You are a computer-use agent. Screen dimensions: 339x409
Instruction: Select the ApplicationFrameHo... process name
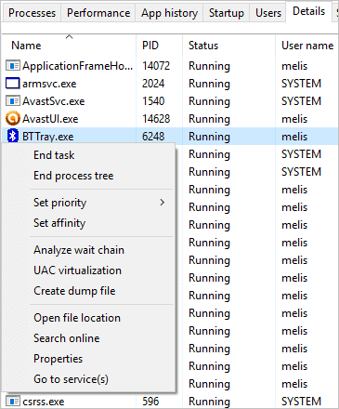pos(77,66)
